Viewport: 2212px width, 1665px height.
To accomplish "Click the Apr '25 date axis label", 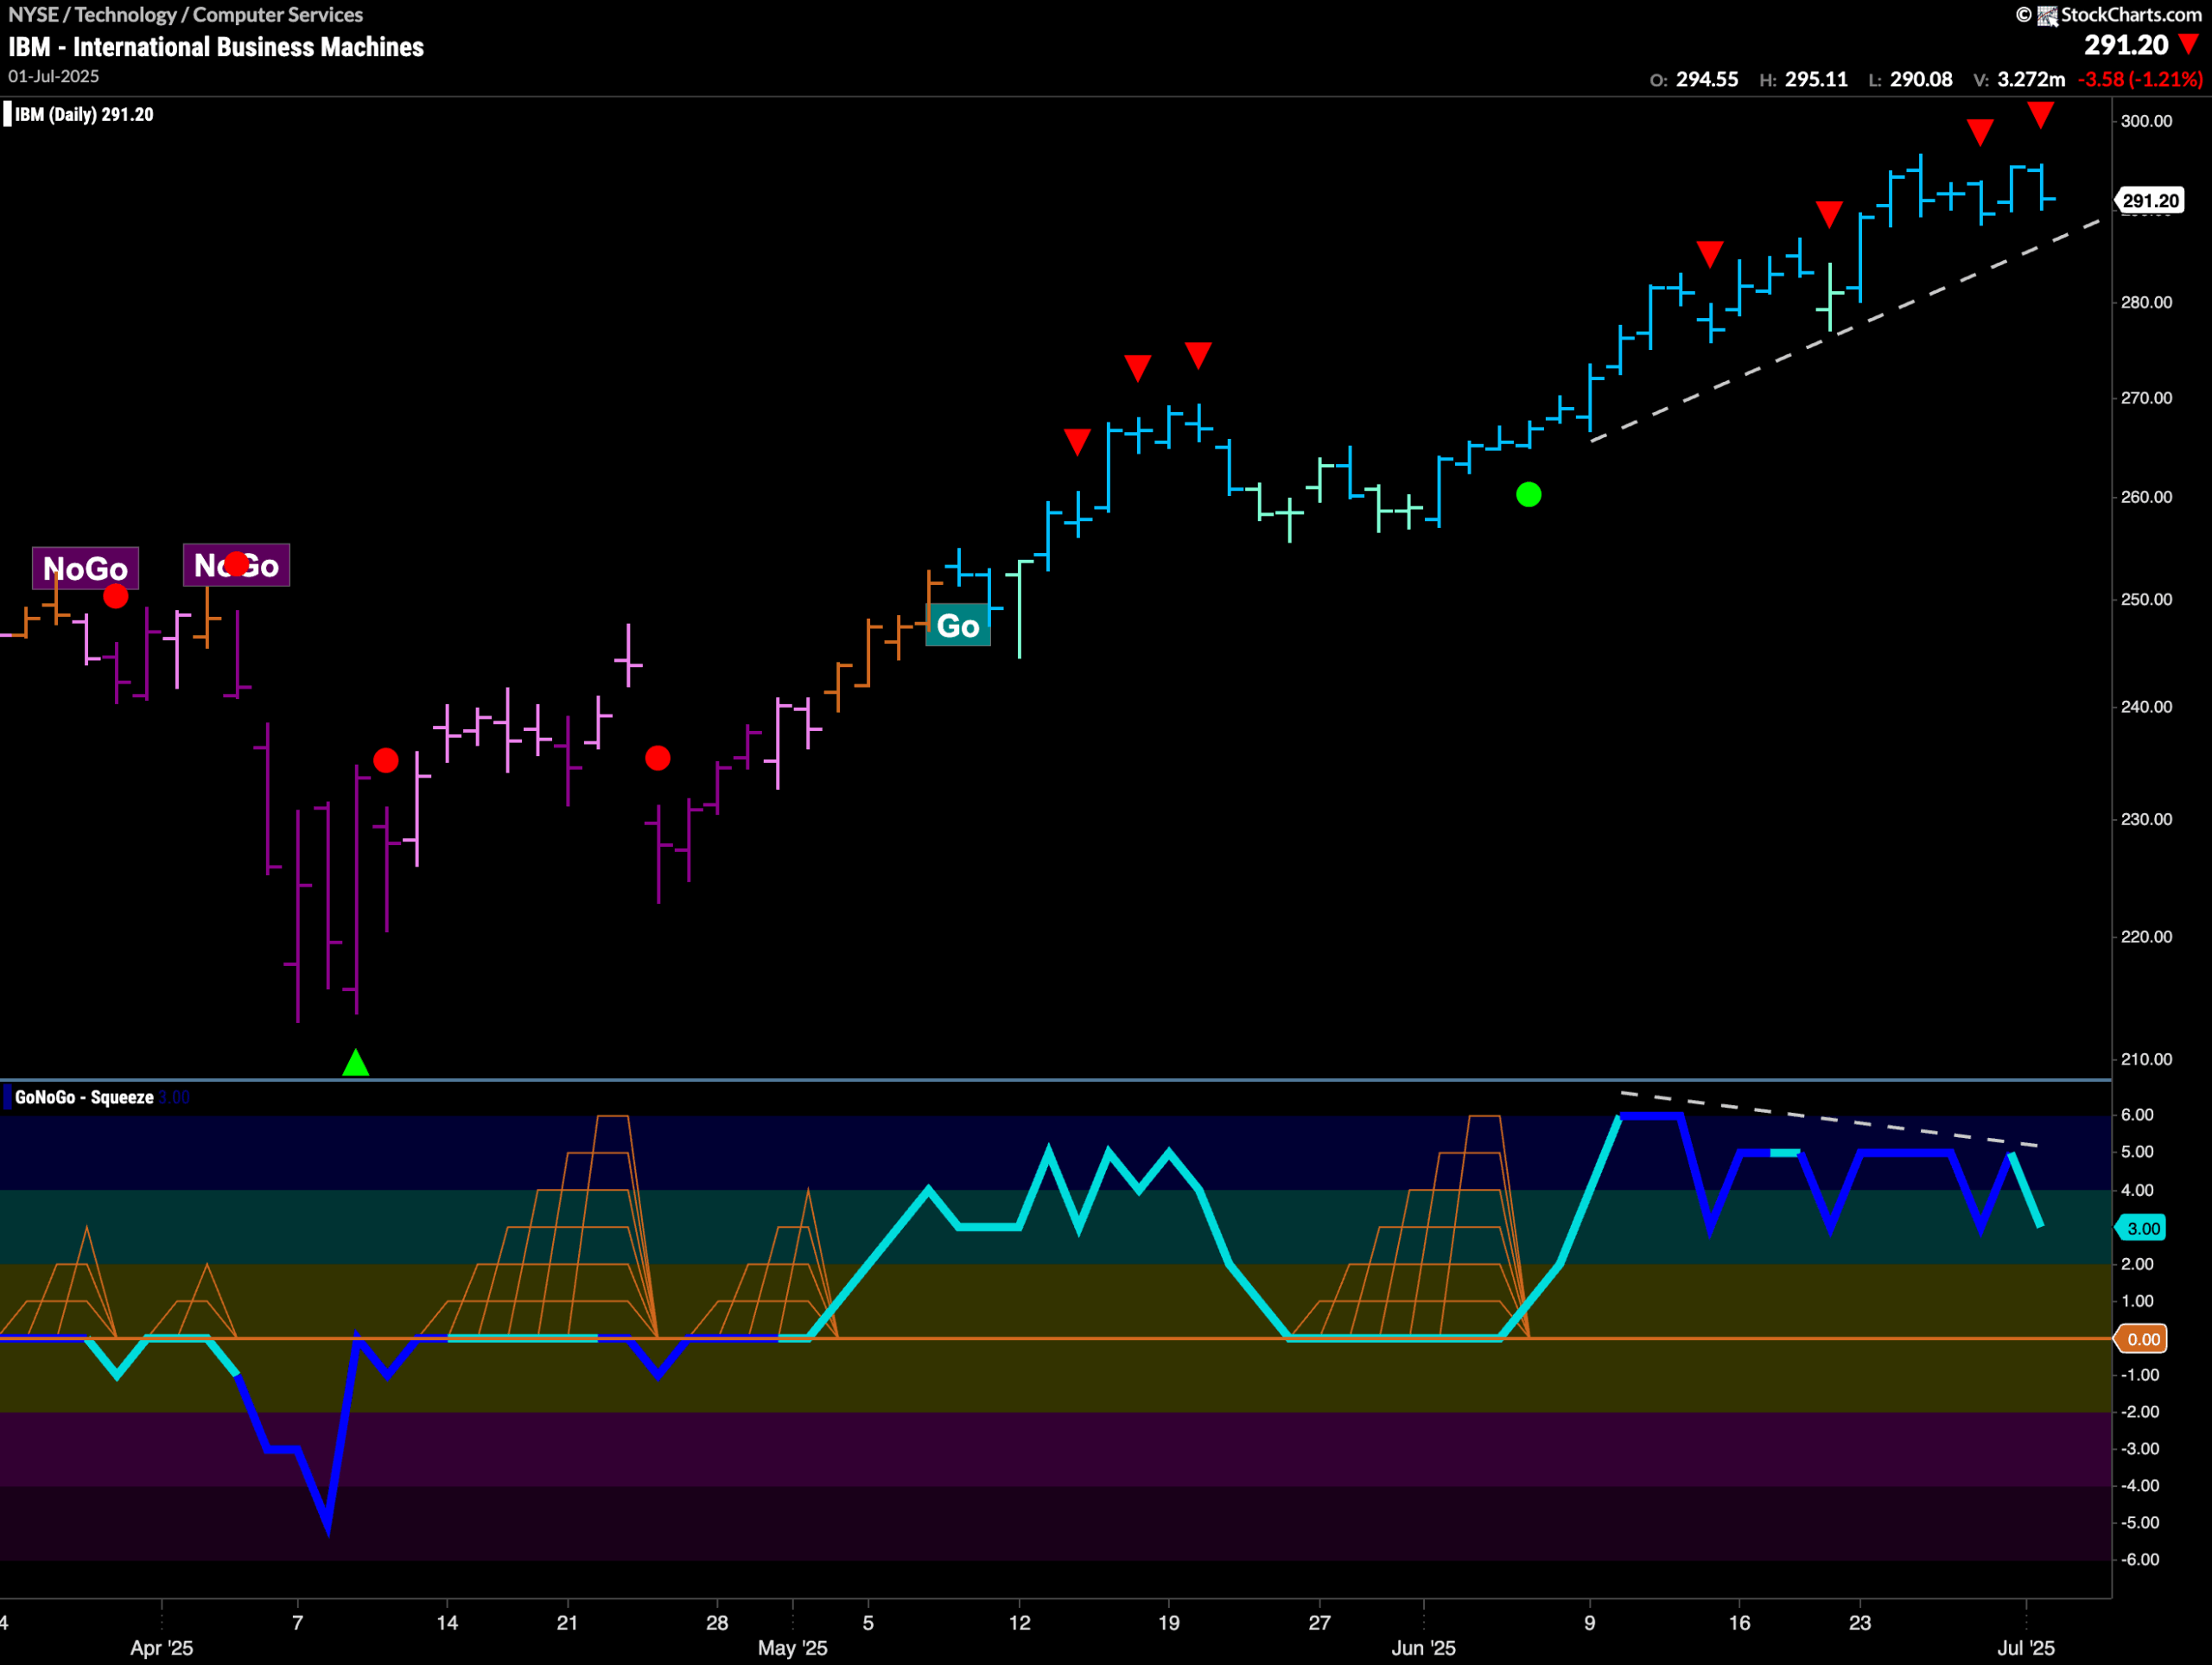I will click(161, 1648).
